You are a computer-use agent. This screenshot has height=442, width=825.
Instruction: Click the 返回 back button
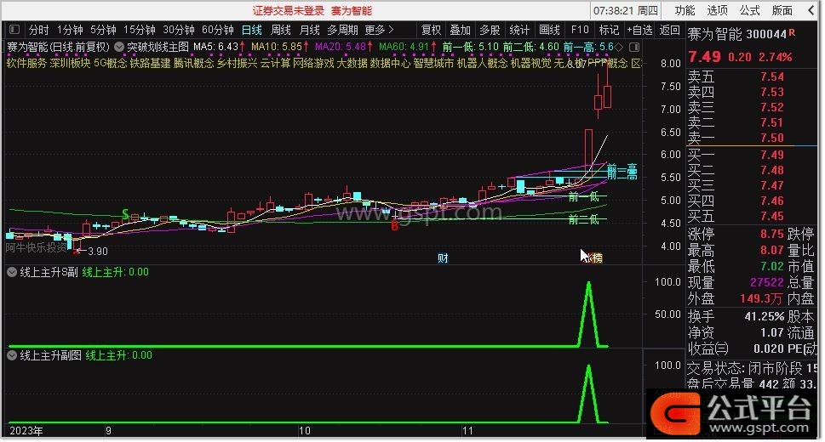(x=670, y=30)
